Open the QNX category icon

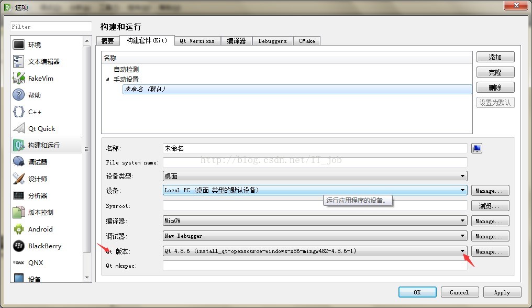coord(19,262)
